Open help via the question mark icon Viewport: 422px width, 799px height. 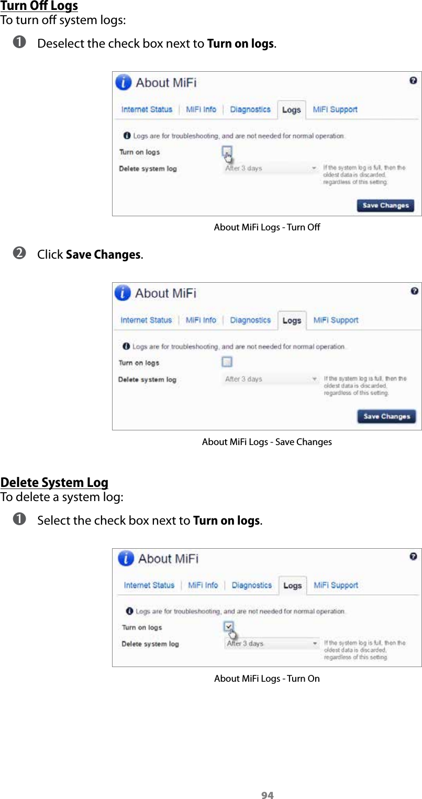(x=413, y=79)
